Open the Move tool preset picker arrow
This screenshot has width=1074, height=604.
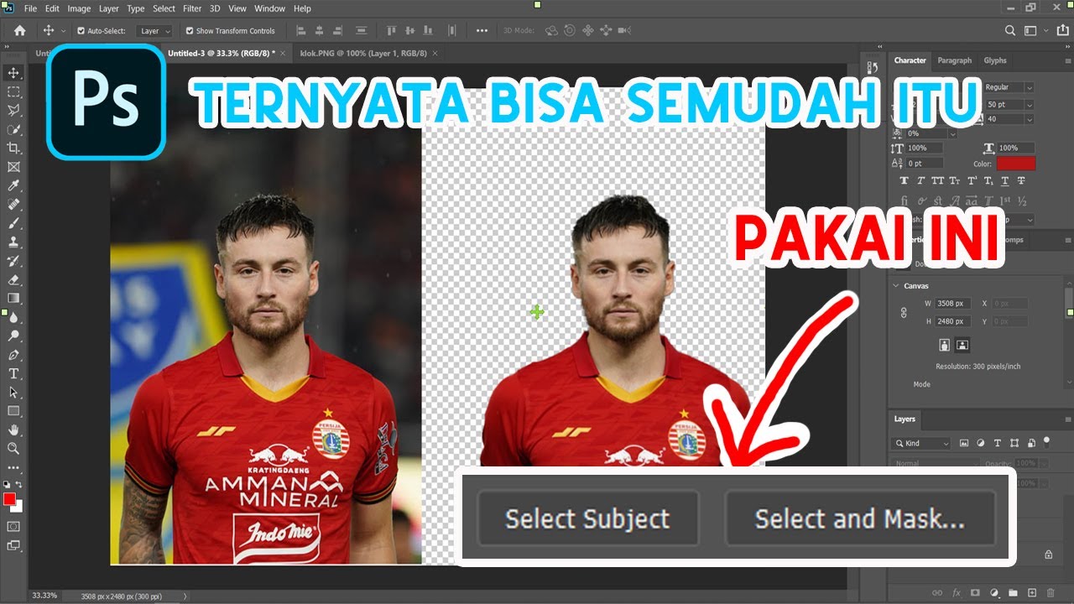click(63, 31)
